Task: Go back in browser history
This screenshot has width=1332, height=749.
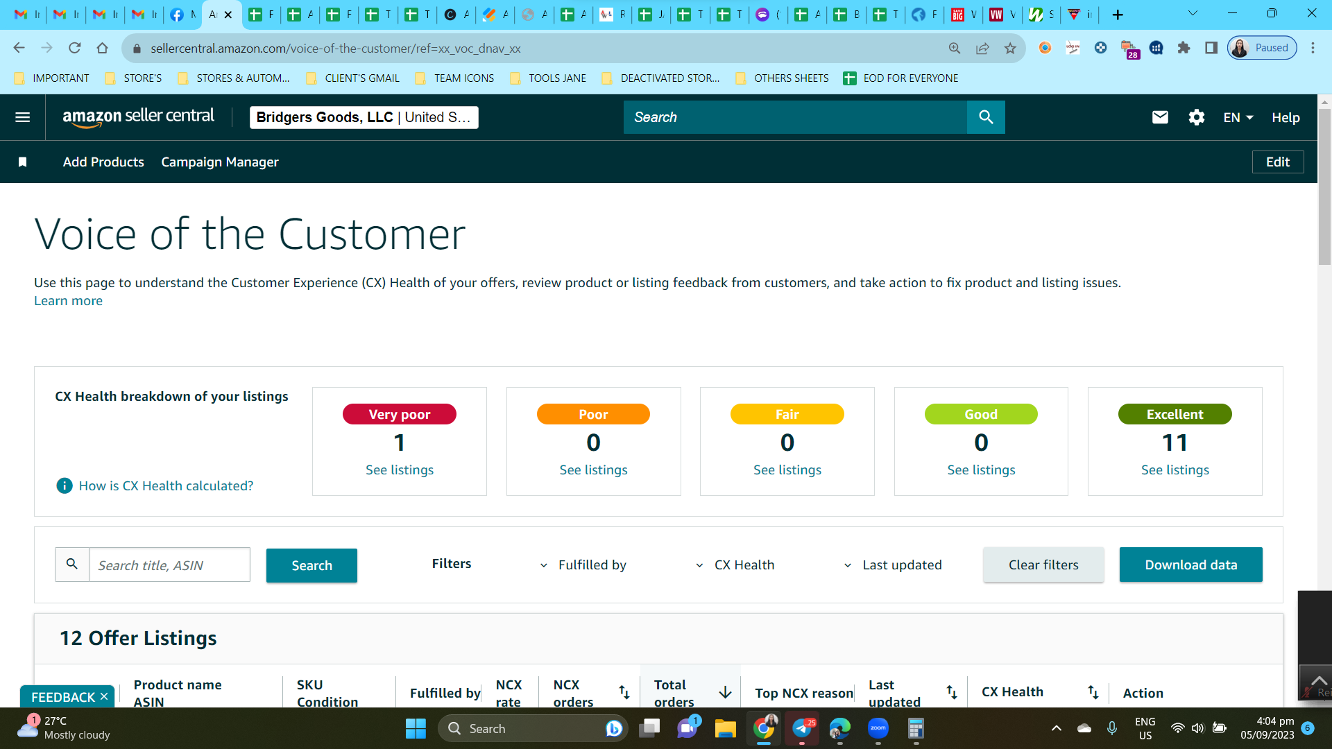Action: click(x=19, y=48)
